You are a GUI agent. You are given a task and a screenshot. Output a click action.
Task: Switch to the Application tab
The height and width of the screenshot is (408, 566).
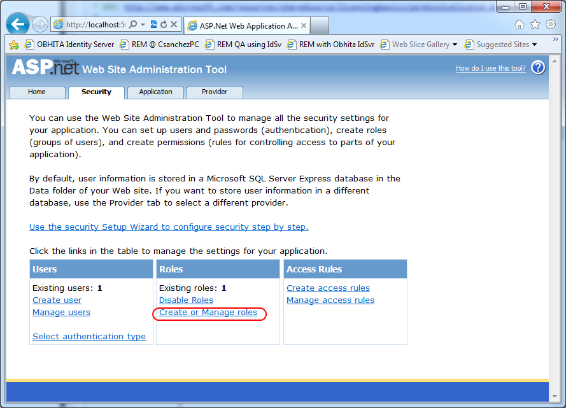(x=155, y=92)
